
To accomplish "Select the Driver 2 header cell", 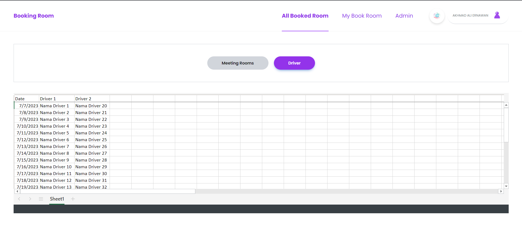I will (92, 99).
